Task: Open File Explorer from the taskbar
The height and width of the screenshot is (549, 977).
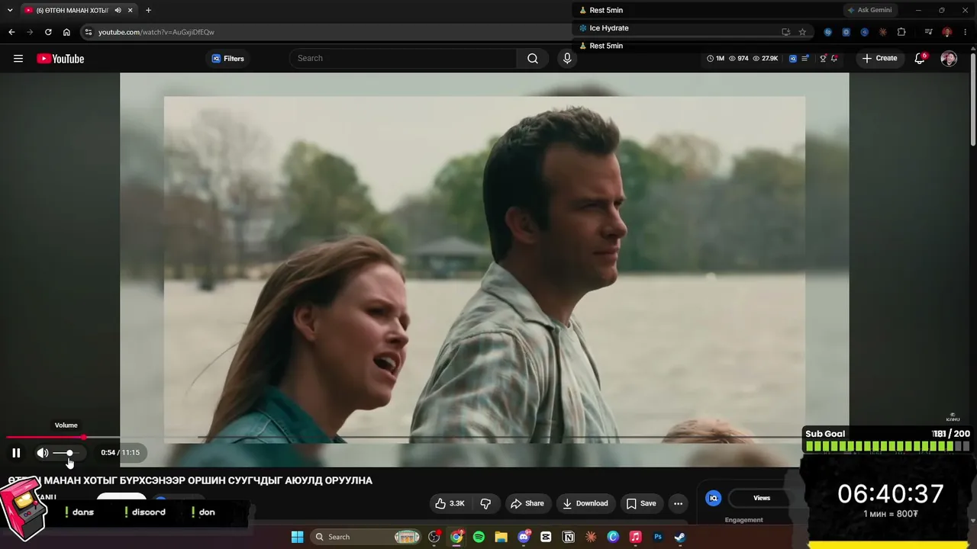Action: click(501, 537)
